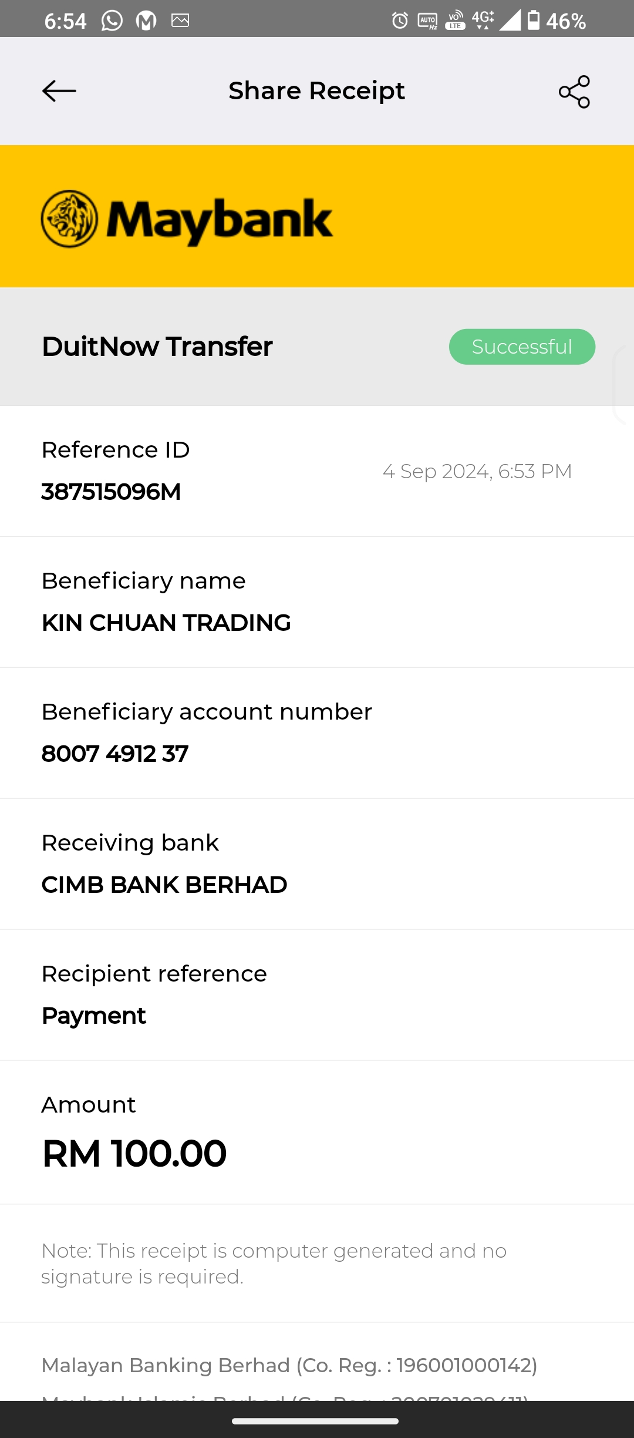Image resolution: width=634 pixels, height=1438 pixels.
Task: Tap the alarm clock status icon
Action: [400, 21]
